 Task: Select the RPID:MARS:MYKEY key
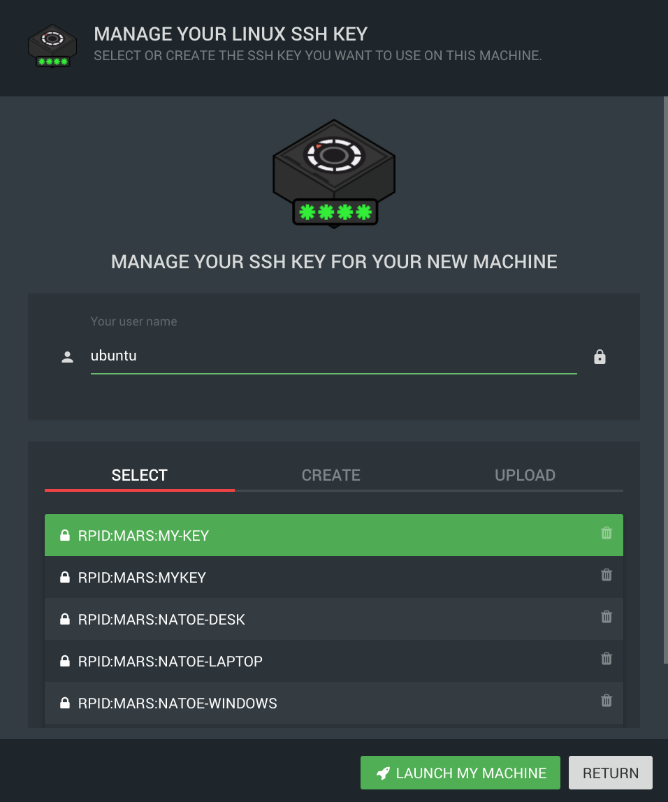(x=333, y=578)
